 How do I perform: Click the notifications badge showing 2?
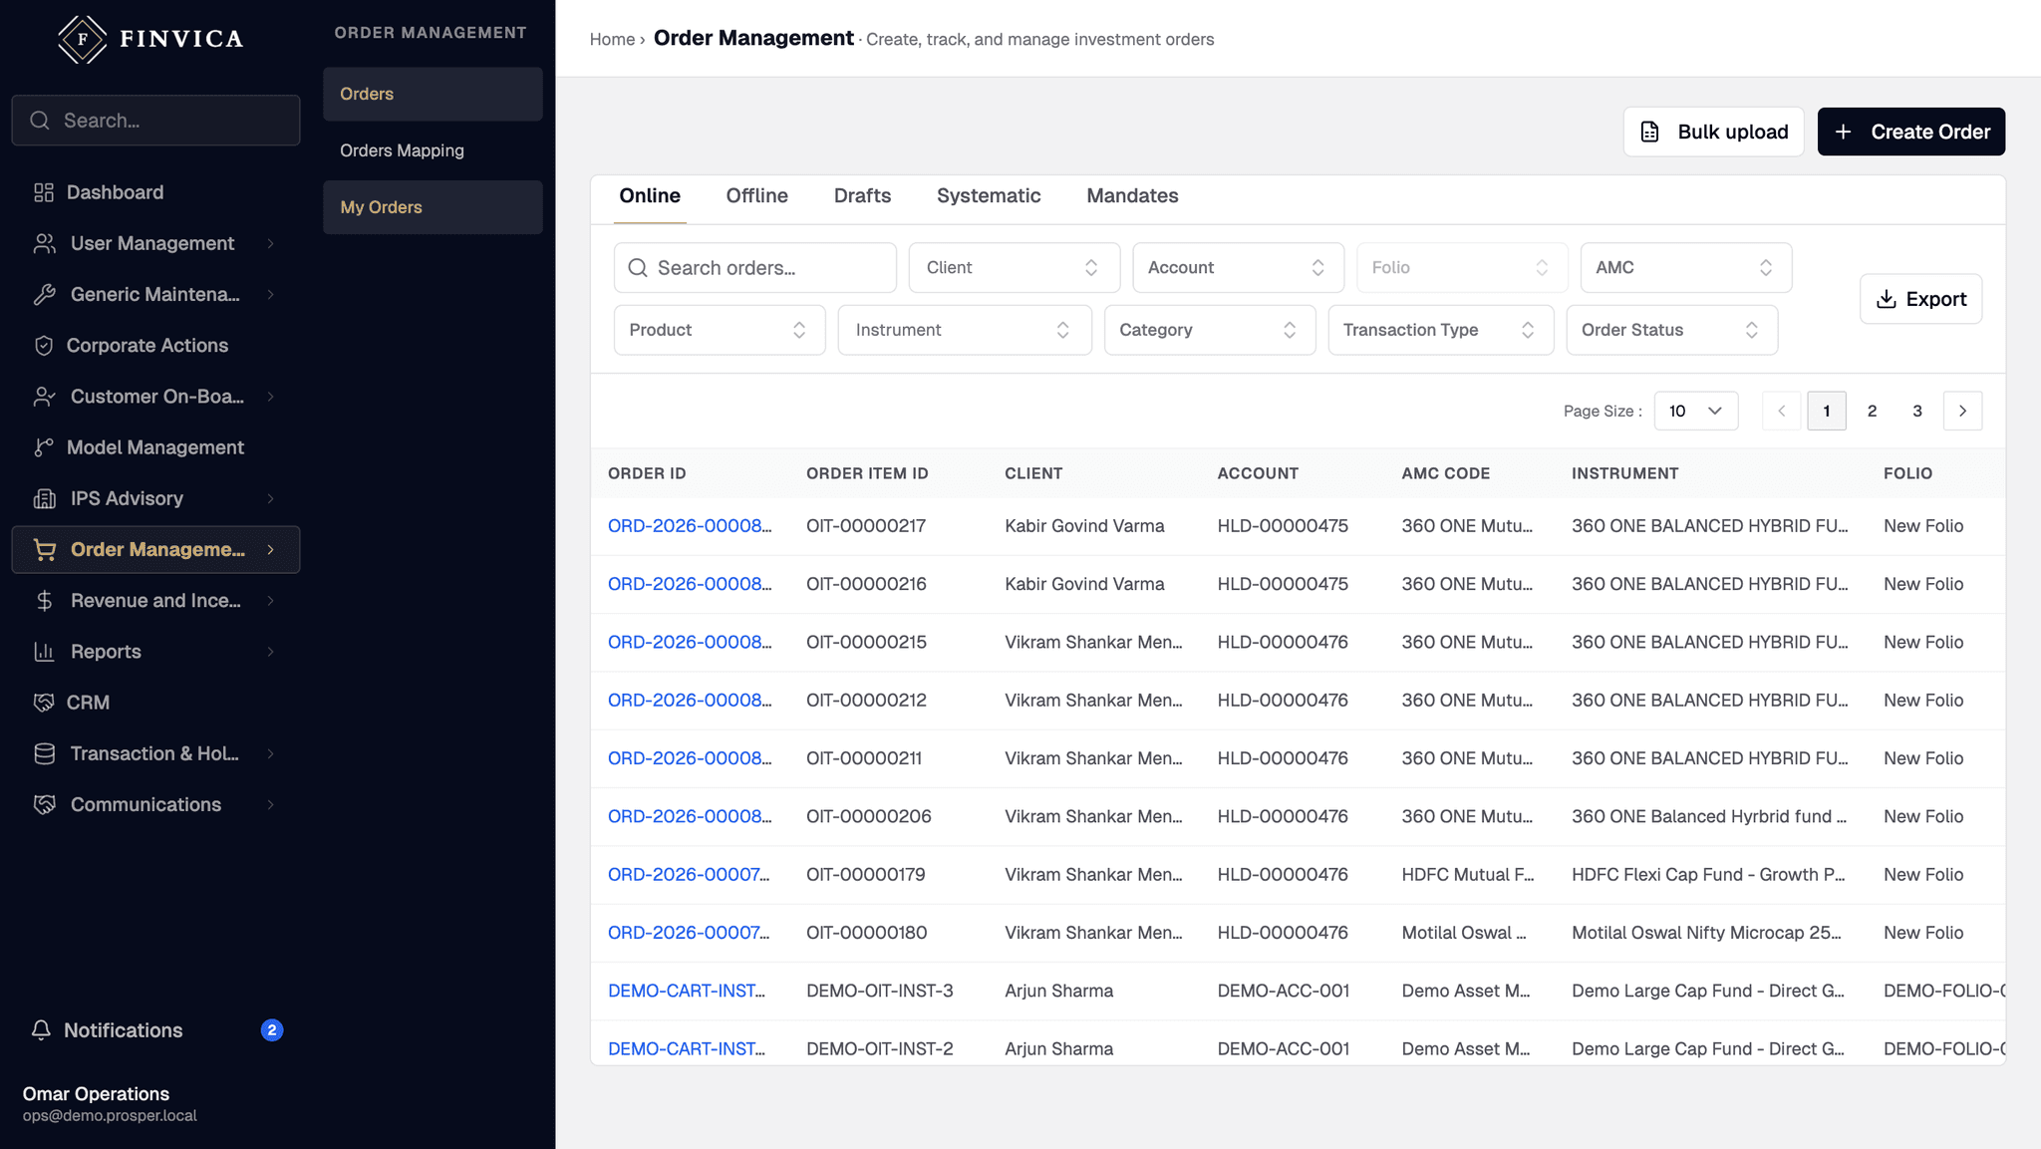[272, 1030]
